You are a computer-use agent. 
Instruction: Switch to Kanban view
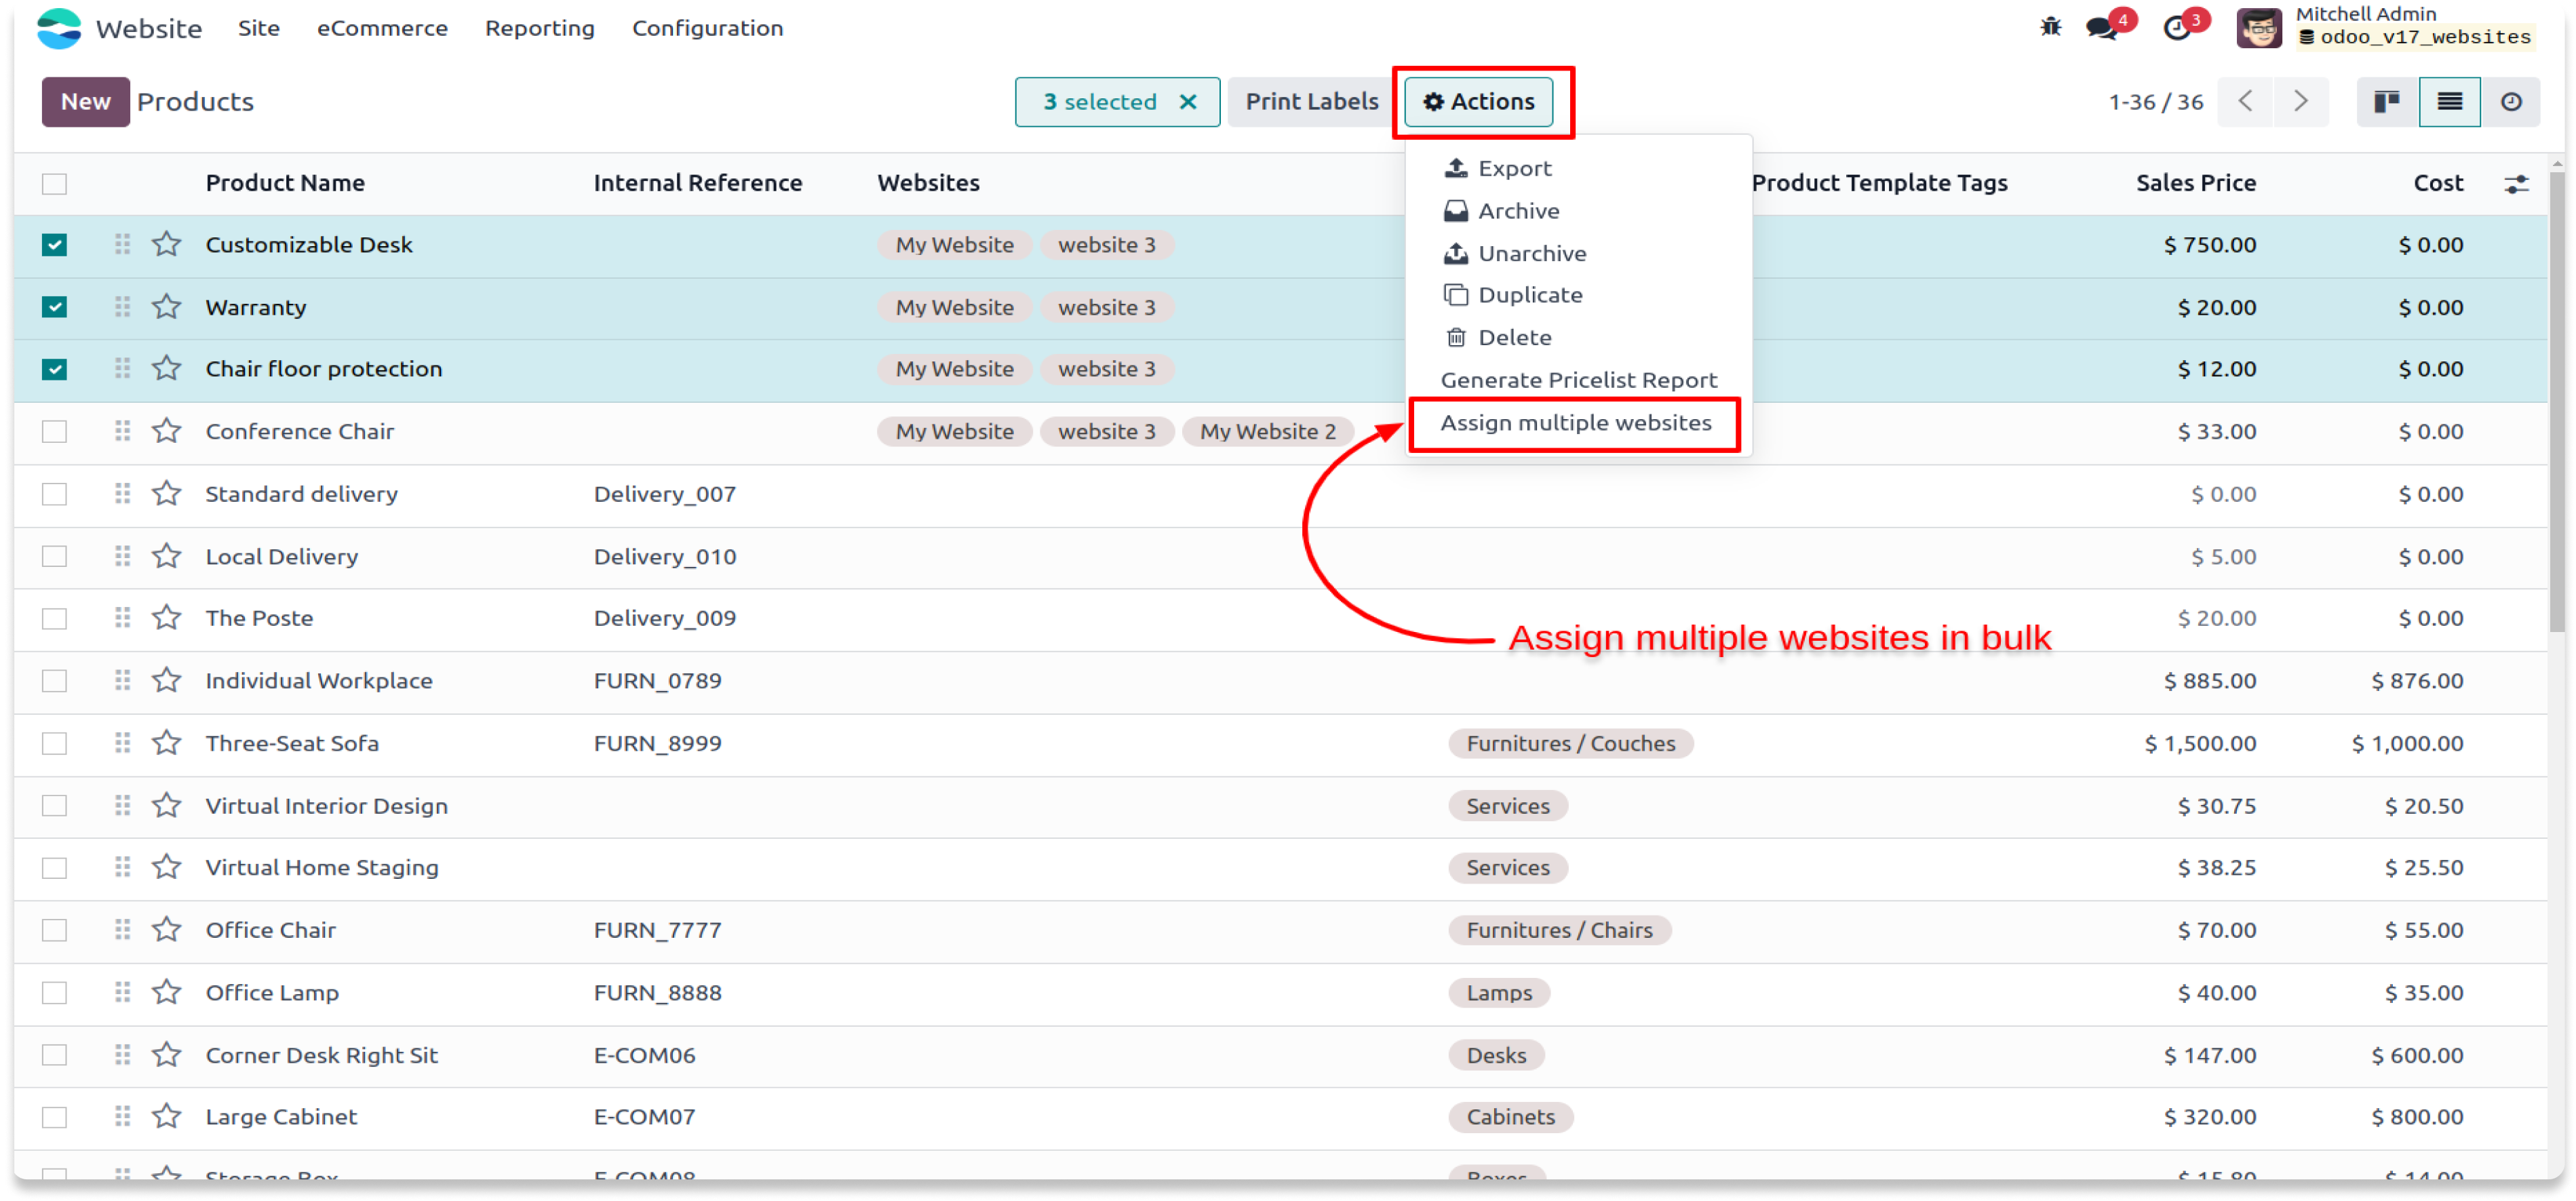tap(2387, 102)
